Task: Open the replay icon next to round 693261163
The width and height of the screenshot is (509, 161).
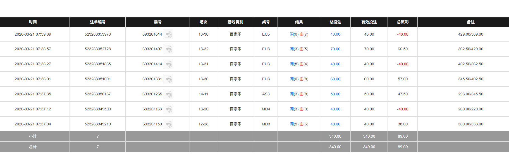Action: 168,109
